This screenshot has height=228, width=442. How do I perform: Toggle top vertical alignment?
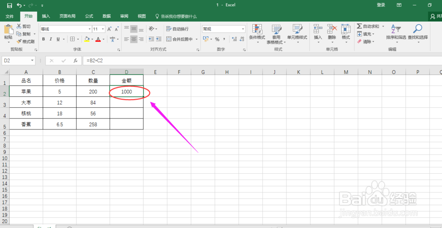pos(126,29)
